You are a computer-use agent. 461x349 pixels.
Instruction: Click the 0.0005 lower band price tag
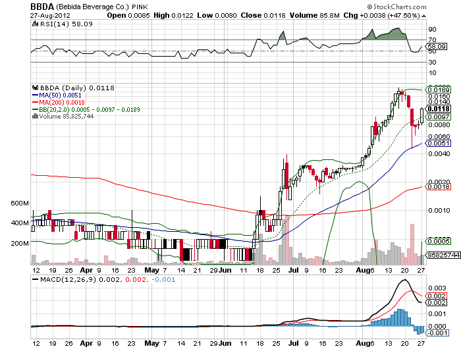pyautogui.click(x=439, y=242)
